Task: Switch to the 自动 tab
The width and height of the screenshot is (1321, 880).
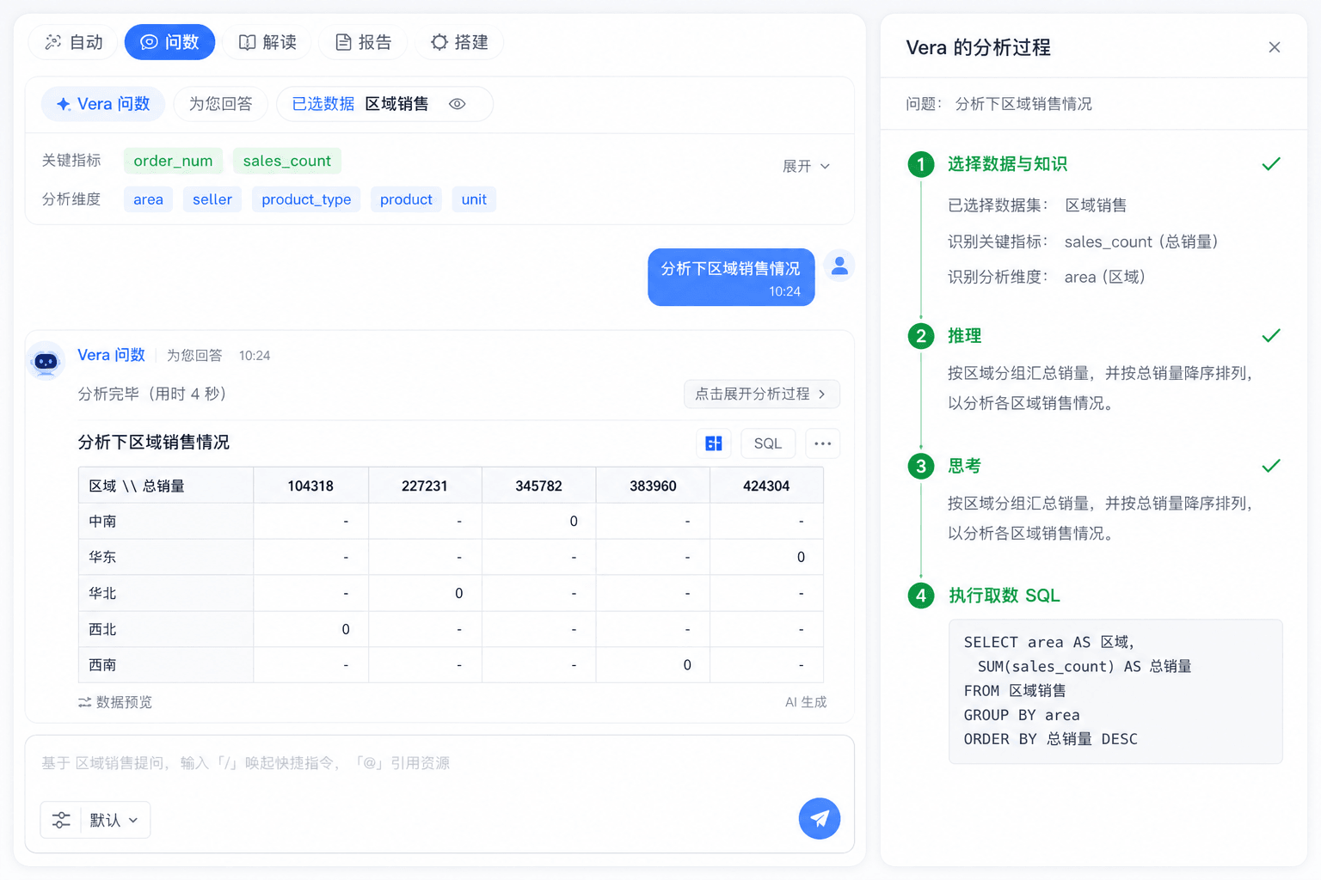Action: pos(75,42)
